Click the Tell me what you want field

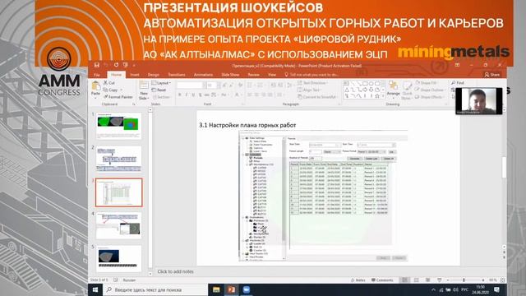point(311,75)
